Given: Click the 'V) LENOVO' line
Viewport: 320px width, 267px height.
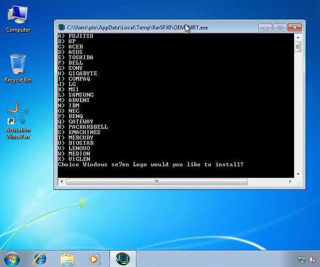Looking at the screenshot, I should [x=74, y=148].
